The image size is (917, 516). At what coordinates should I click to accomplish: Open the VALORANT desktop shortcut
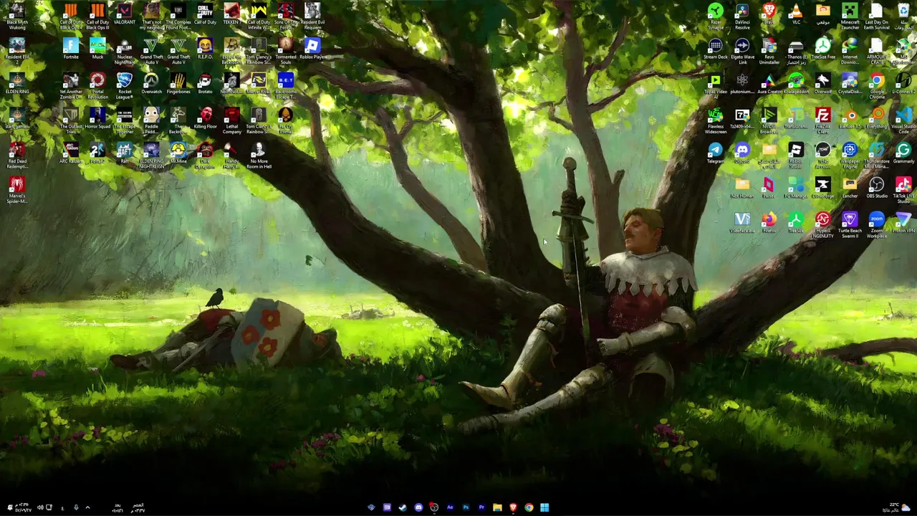click(125, 14)
